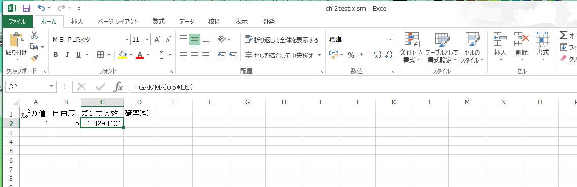Click the Percent Style icon
Image resolution: width=577 pixels, height=187 pixels.
(x=351, y=55)
